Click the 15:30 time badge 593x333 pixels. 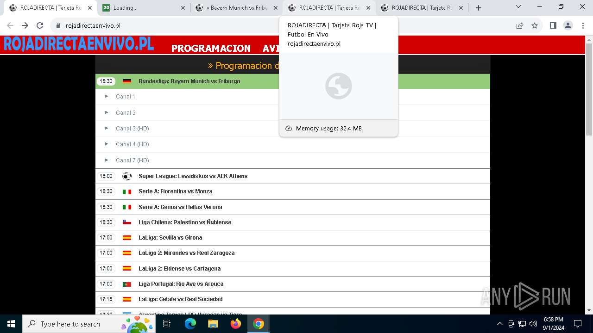pyautogui.click(x=106, y=81)
